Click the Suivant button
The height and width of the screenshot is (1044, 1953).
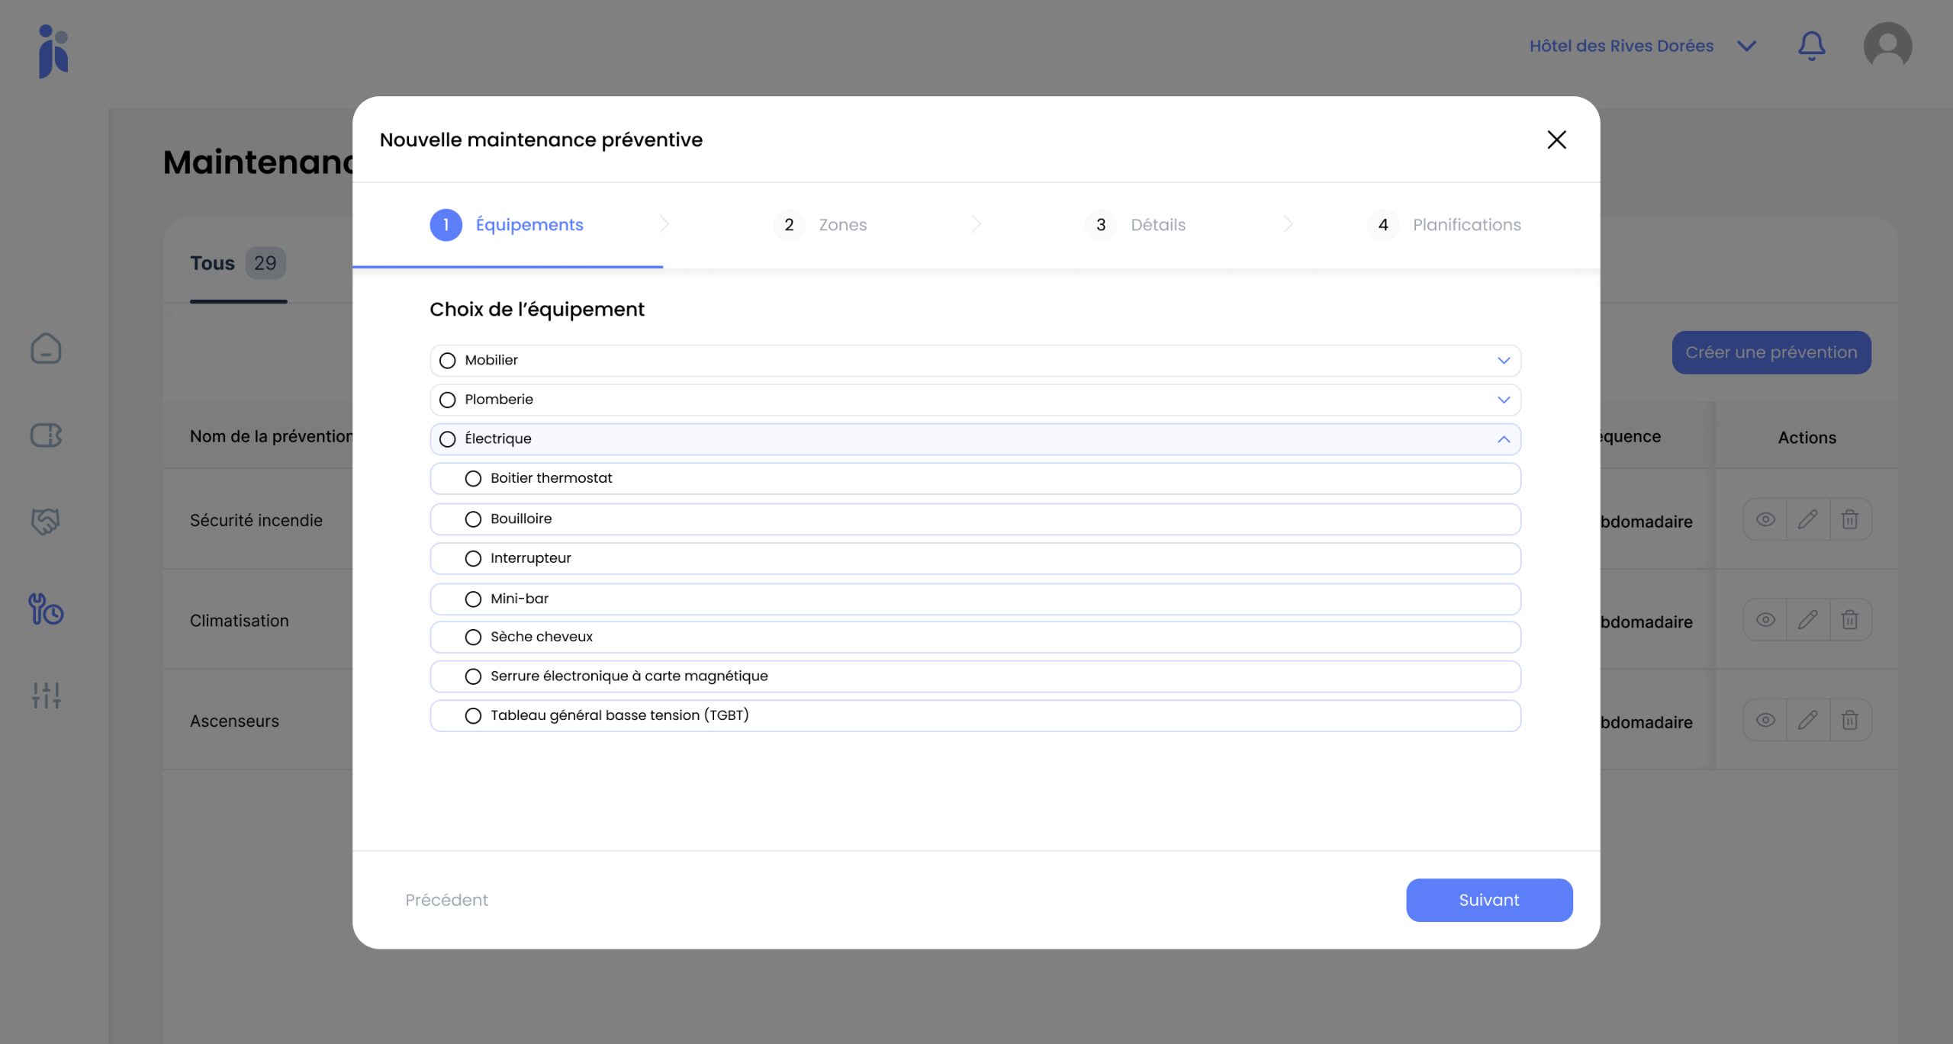[x=1488, y=900]
